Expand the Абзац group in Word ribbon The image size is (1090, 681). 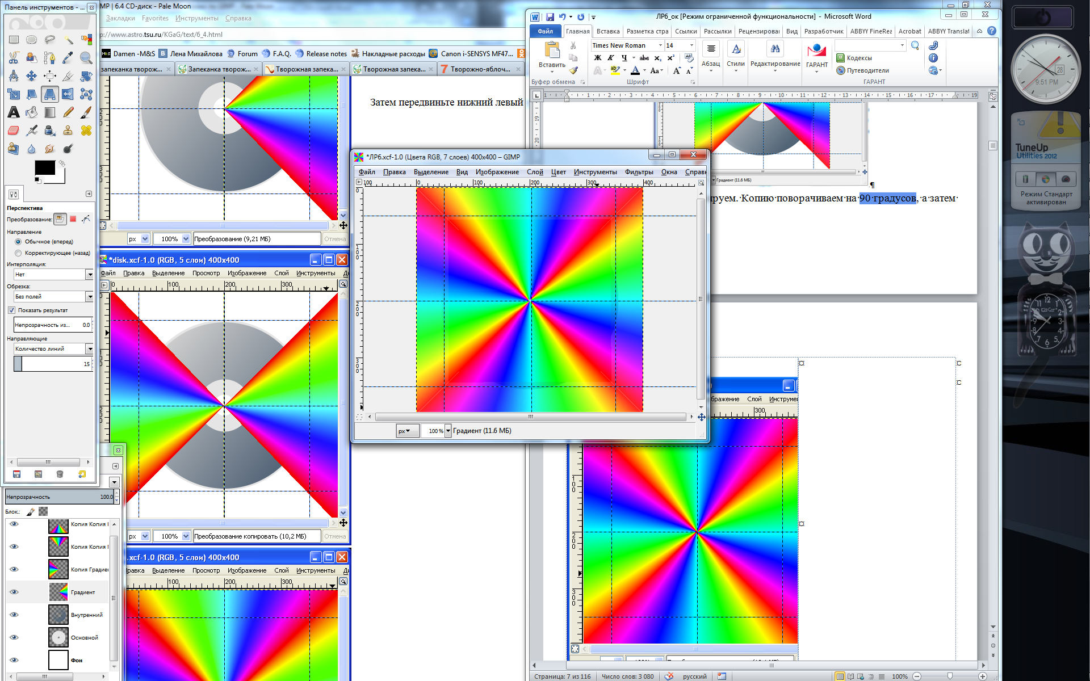(x=711, y=56)
